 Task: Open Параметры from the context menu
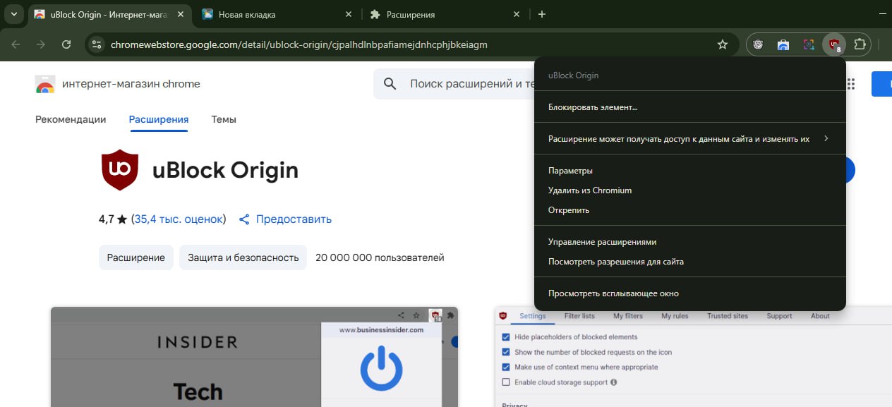[689, 171]
